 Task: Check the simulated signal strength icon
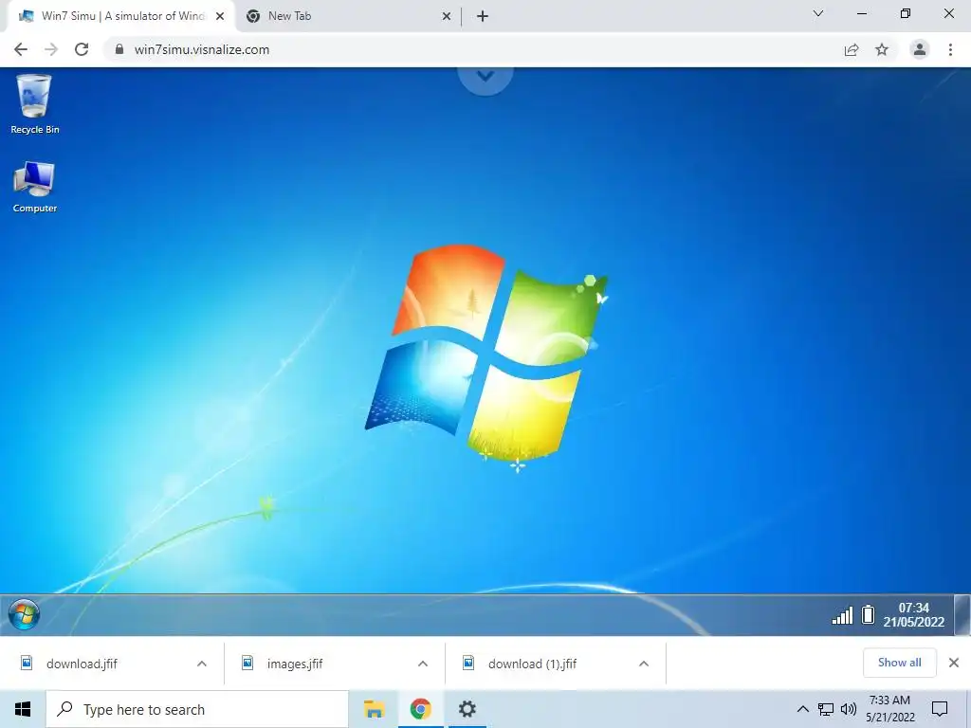pos(842,615)
